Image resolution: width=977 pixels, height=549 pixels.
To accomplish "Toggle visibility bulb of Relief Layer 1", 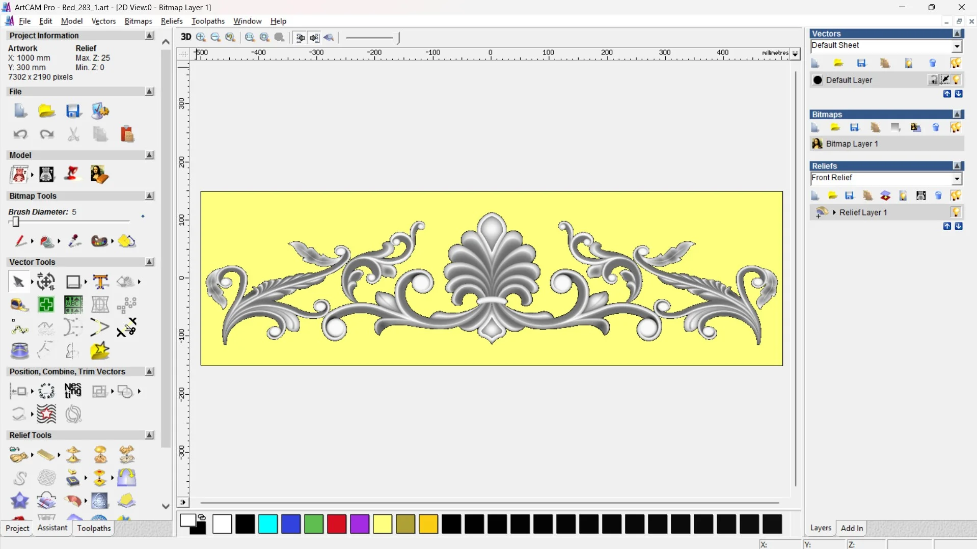I will [956, 212].
